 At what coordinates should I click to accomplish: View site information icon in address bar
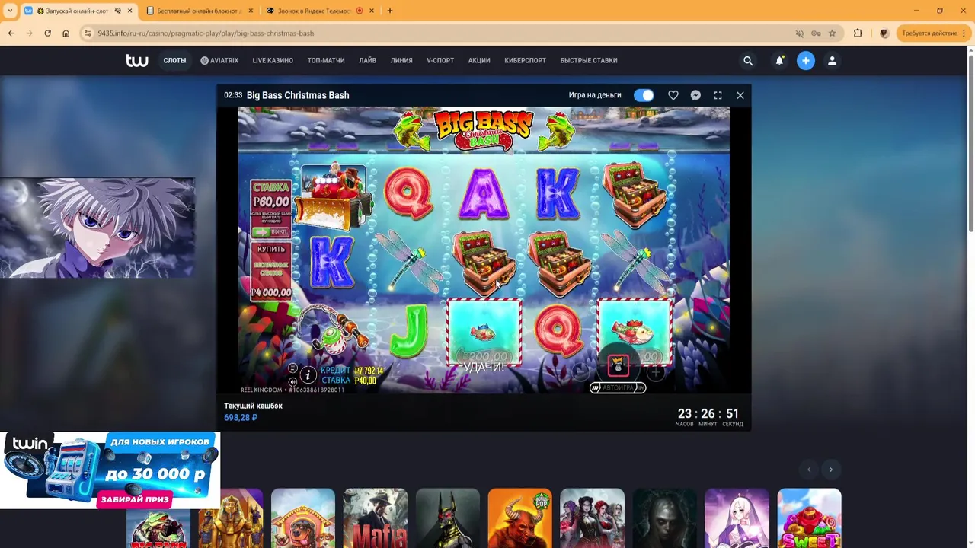point(88,33)
